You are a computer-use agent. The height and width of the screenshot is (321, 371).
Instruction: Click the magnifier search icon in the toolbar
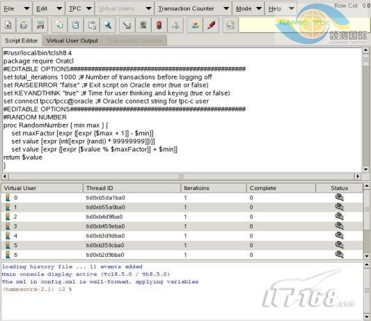point(108,24)
